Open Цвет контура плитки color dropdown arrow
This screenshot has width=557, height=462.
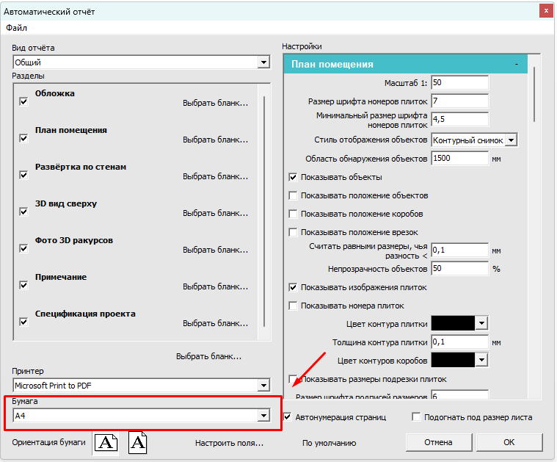481,324
